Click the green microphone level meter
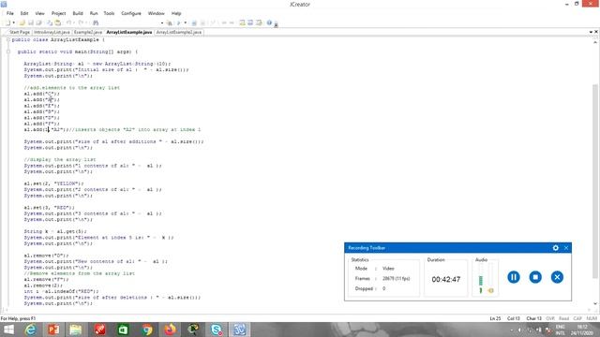Viewport: 600px width, 337px height. click(x=481, y=280)
